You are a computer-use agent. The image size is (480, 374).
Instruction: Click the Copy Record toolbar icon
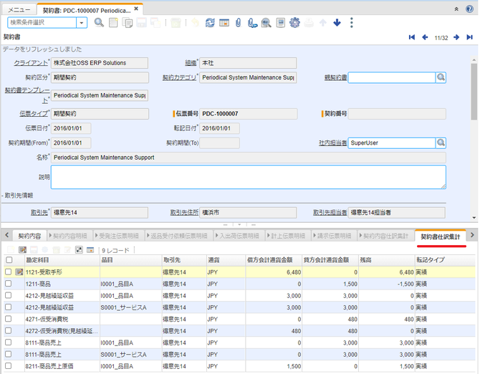[x=128, y=23]
